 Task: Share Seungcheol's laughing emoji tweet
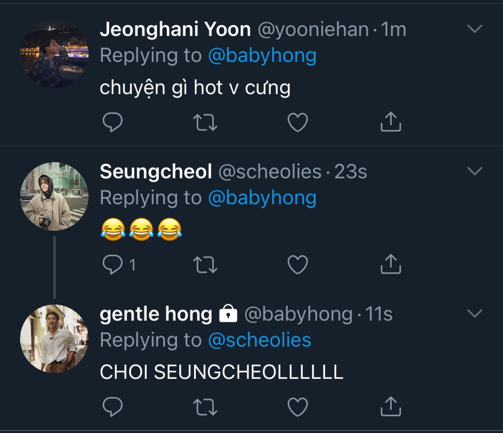tap(390, 264)
